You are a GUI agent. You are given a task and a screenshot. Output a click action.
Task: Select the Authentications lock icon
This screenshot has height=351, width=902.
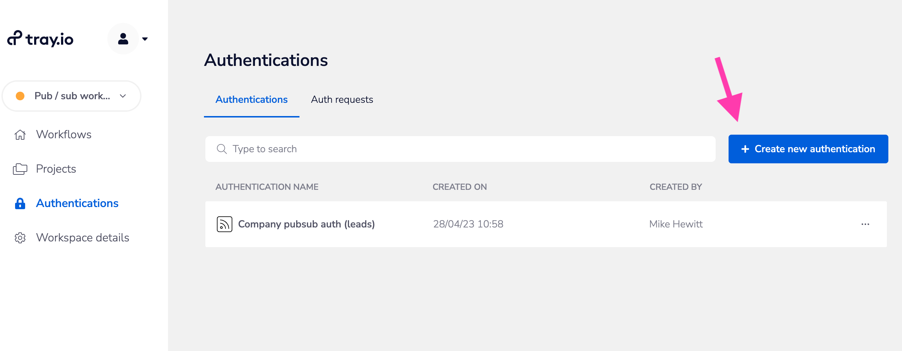tap(20, 203)
